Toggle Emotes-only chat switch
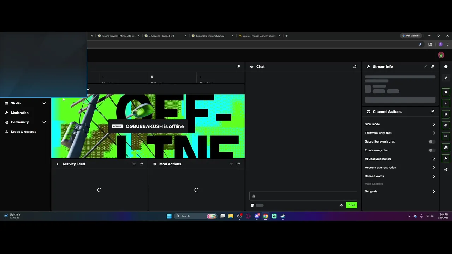Viewport: 452px width, 254px height. (x=432, y=150)
